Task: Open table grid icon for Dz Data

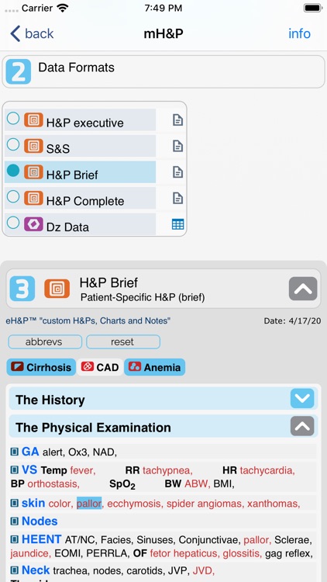Action: point(178,224)
